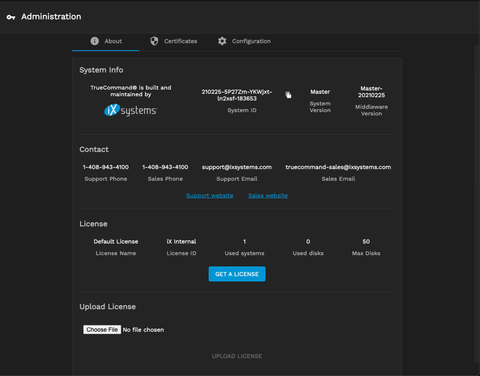Click the support@ixsystems.com email address

(x=237, y=167)
